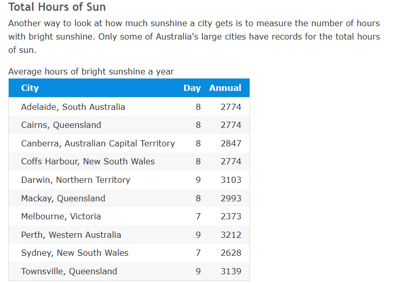398x283 pixels.
Task: Click annual value 2774 in Cairns row
Action: pos(231,125)
